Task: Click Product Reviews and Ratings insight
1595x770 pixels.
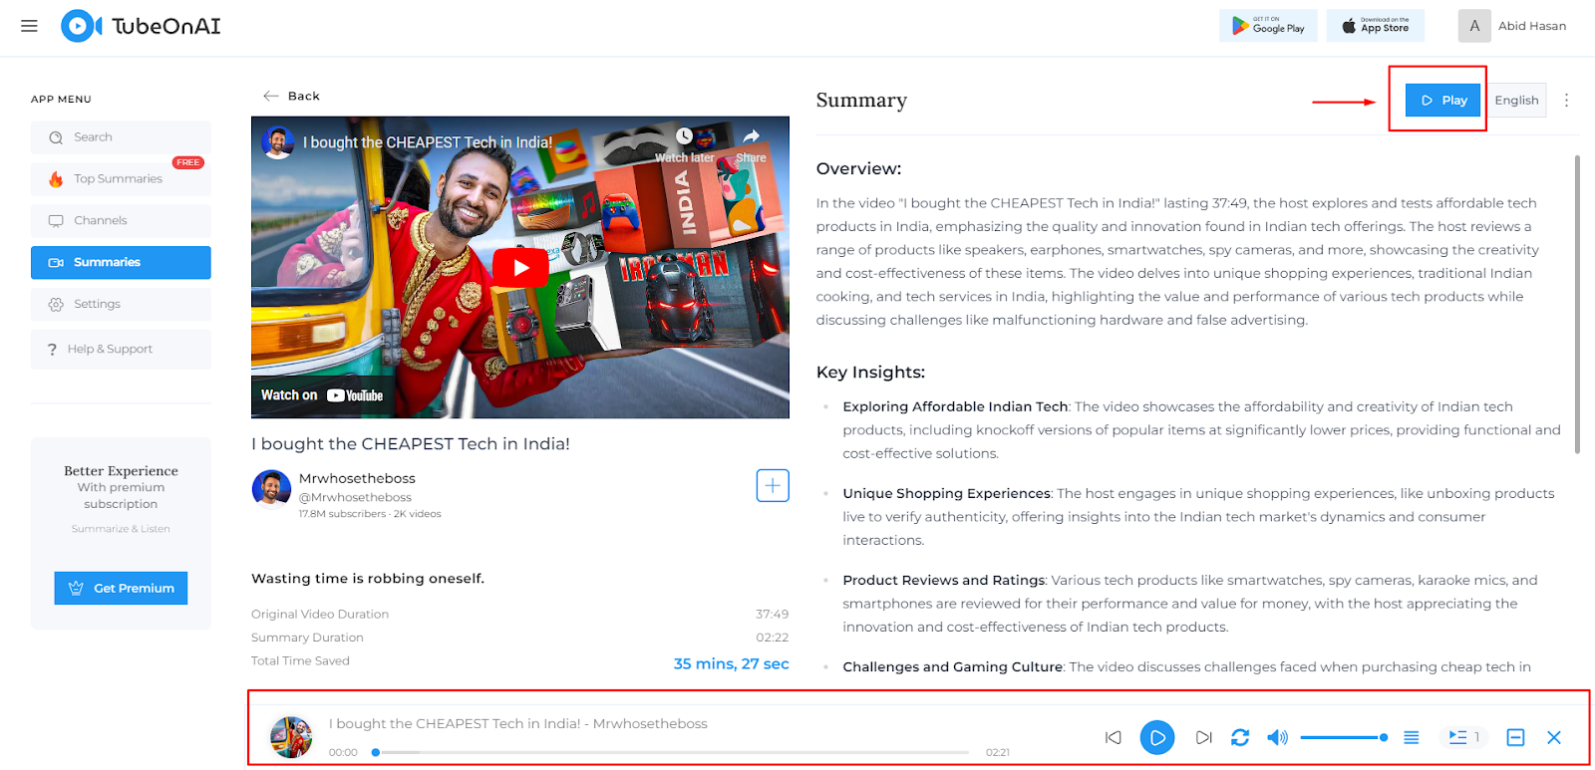Action: [x=944, y=580]
